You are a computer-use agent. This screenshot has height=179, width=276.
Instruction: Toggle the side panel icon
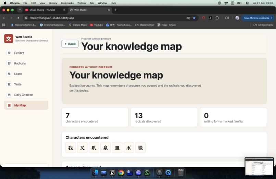(227, 18)
